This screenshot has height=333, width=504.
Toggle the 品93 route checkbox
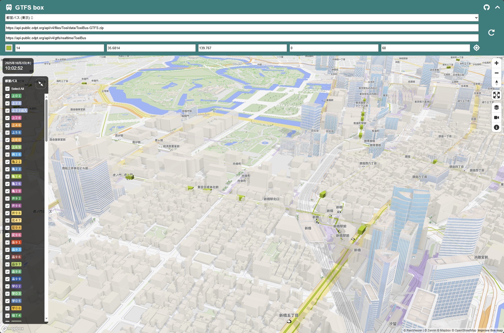7,250
